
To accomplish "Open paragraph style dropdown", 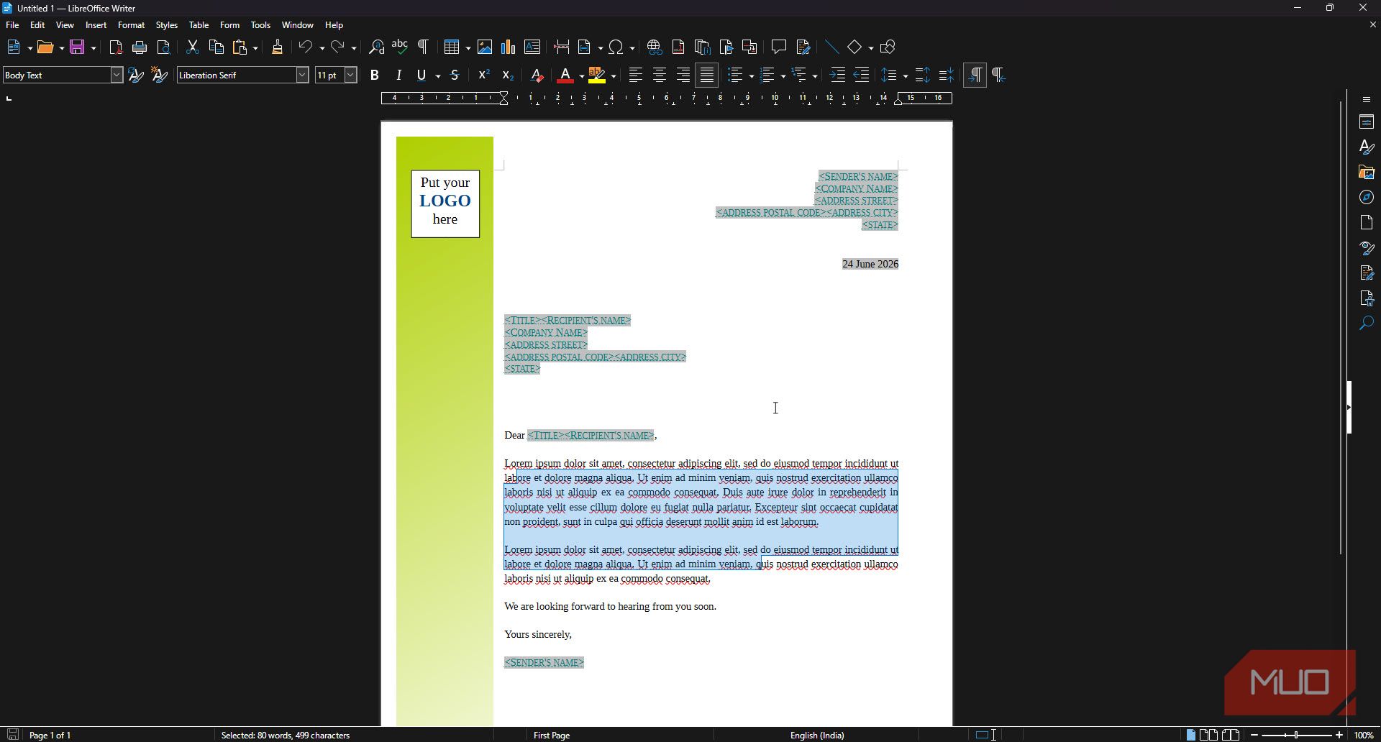I will [x=117, y=75].
